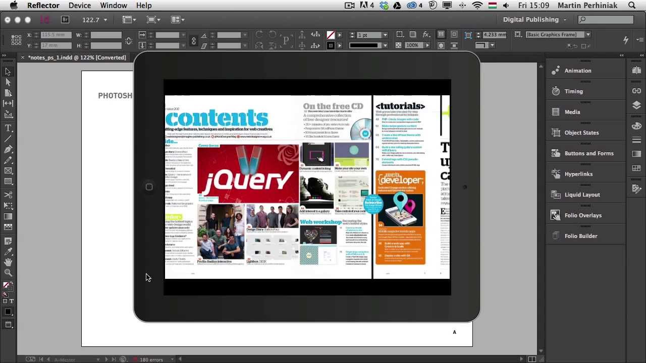Select the Selection tool
This screenshot has width=646, height=363.
tap(8, 72)
